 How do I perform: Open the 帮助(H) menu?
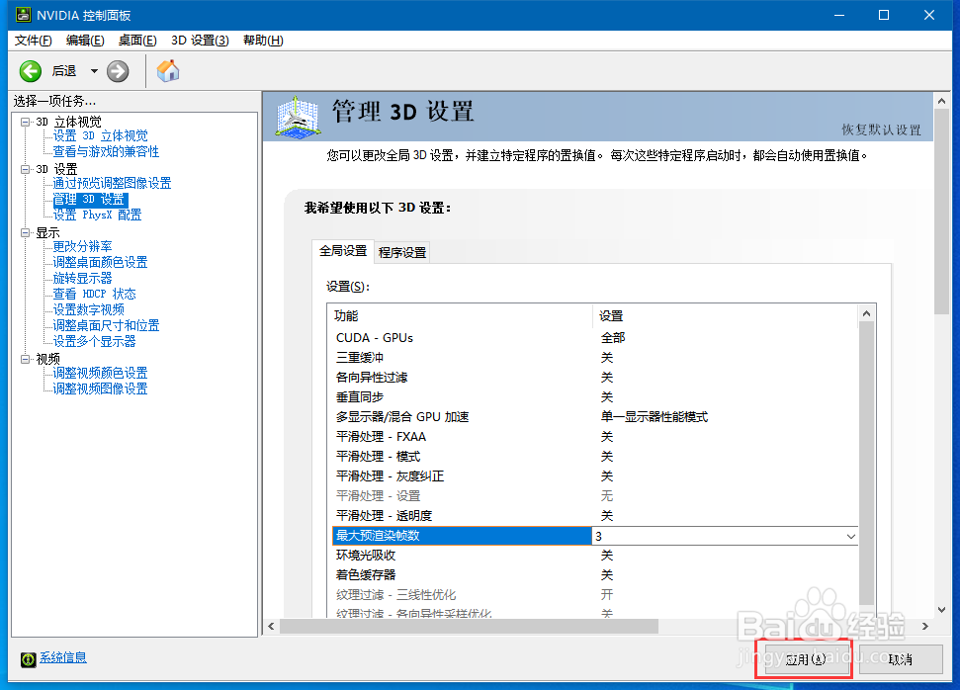(x=263, y=41)
